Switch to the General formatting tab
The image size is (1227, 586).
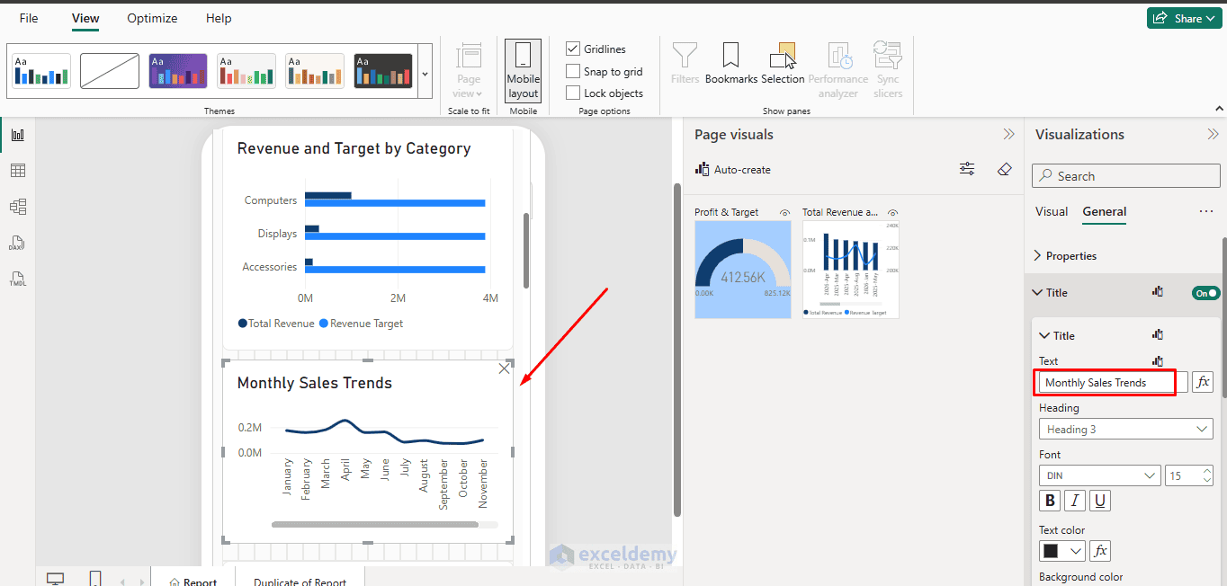coord(1104,211)
